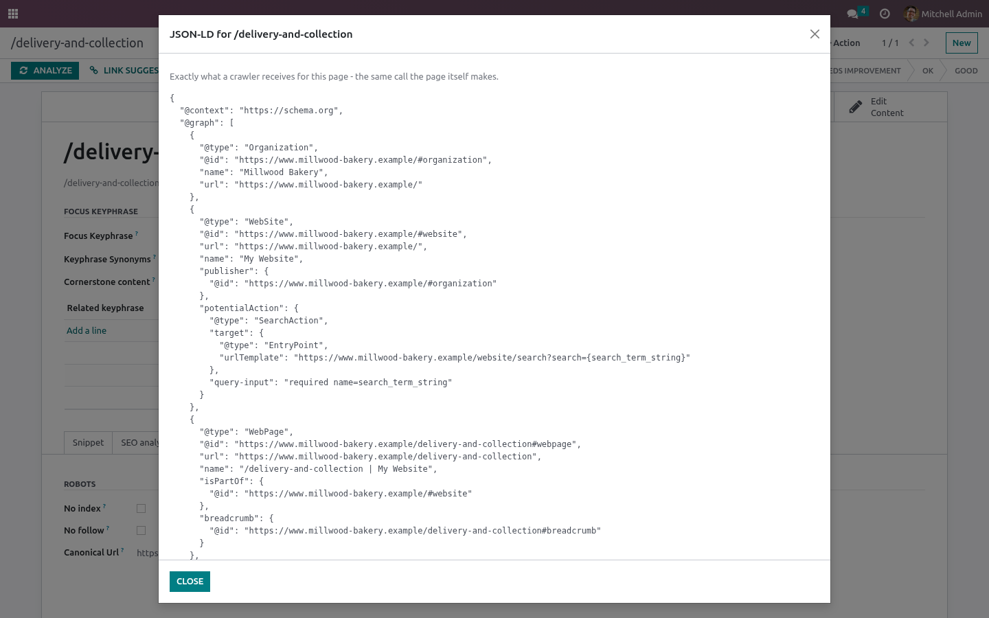Screen dimensions: 989x618
Task: Click the Edit Content pencil icon
Action: (x=855, y=107)
